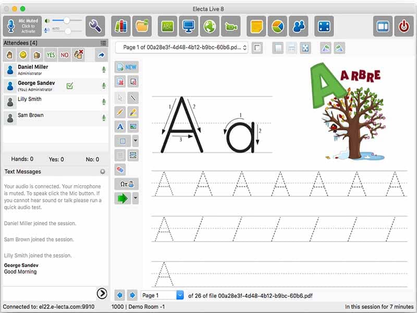Click the green arrow stamp tool
Screen dimensions: 417x313
click(122, 198)
